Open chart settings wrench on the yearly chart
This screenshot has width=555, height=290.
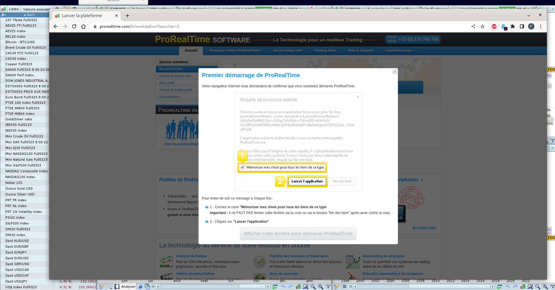tap(523, 287)
